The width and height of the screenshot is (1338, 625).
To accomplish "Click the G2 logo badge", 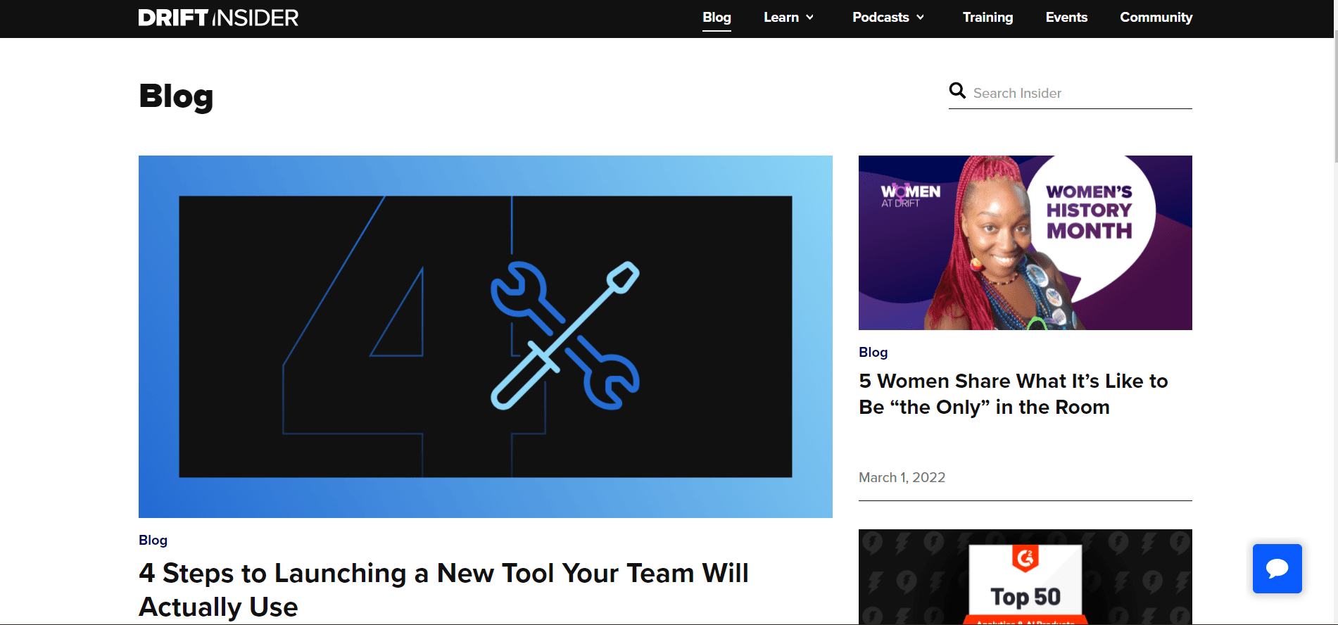I will [x=1025, y=559].
